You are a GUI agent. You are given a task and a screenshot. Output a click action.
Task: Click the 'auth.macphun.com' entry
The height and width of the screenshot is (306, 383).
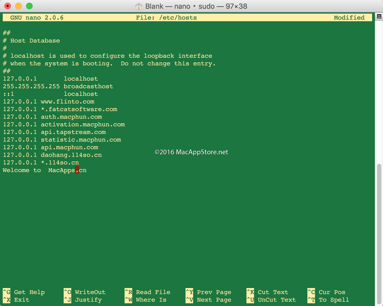[52, 117]
